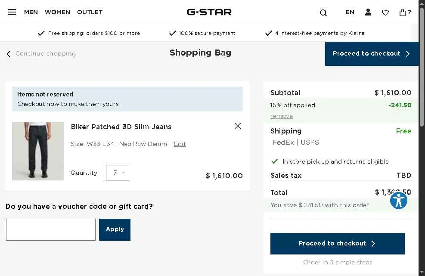Click the back arrow beside Continue shopping
The width and height of the screenshot is (425, 276).
point(8,54)
